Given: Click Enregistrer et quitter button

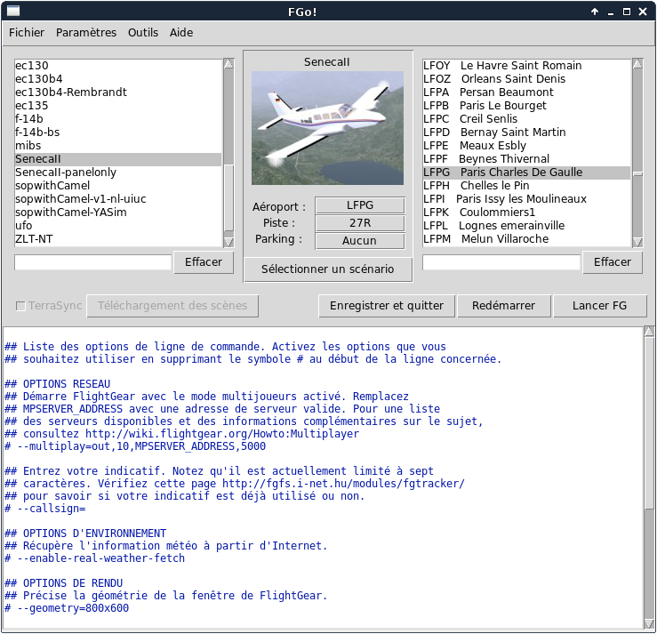Looking at the screenshot, I should tap(387, 306).
